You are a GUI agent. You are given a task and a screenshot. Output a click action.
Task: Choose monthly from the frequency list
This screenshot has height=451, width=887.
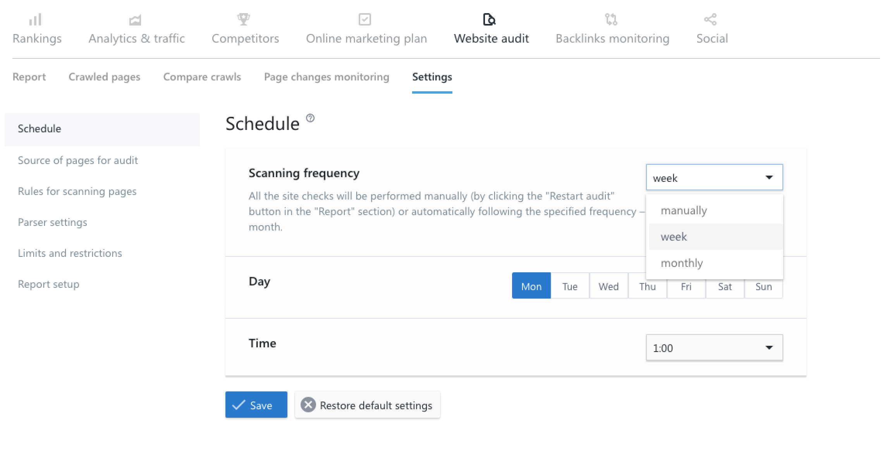click(682, 263)
